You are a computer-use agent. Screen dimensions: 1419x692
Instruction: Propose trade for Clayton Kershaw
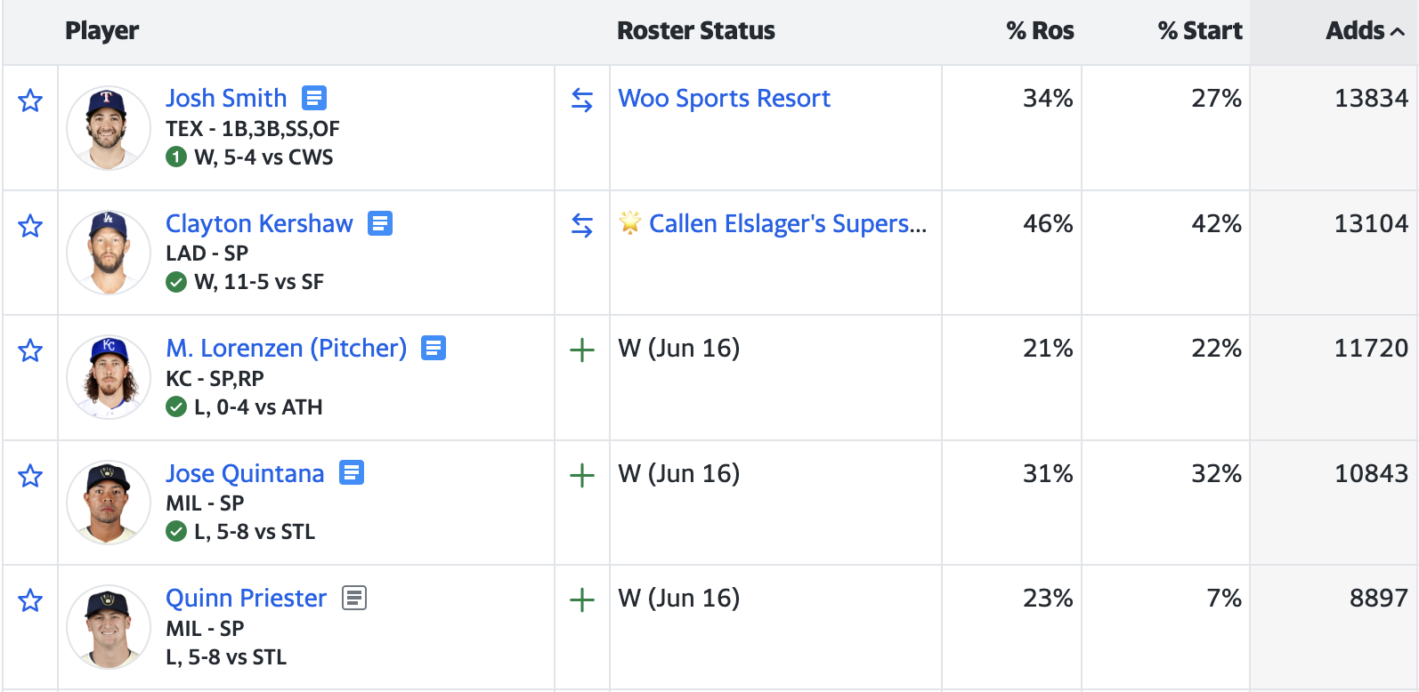pyautogui.click(x=582, y=226)
